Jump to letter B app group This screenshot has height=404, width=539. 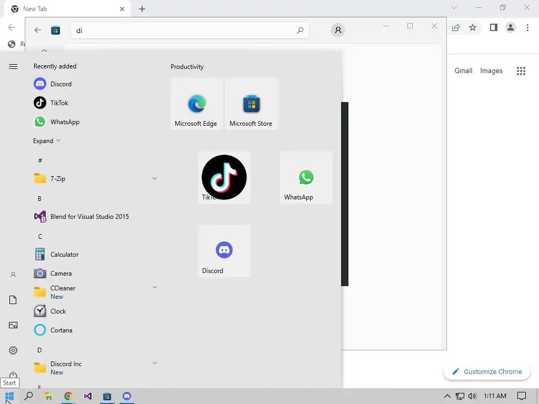pos(39,198)
